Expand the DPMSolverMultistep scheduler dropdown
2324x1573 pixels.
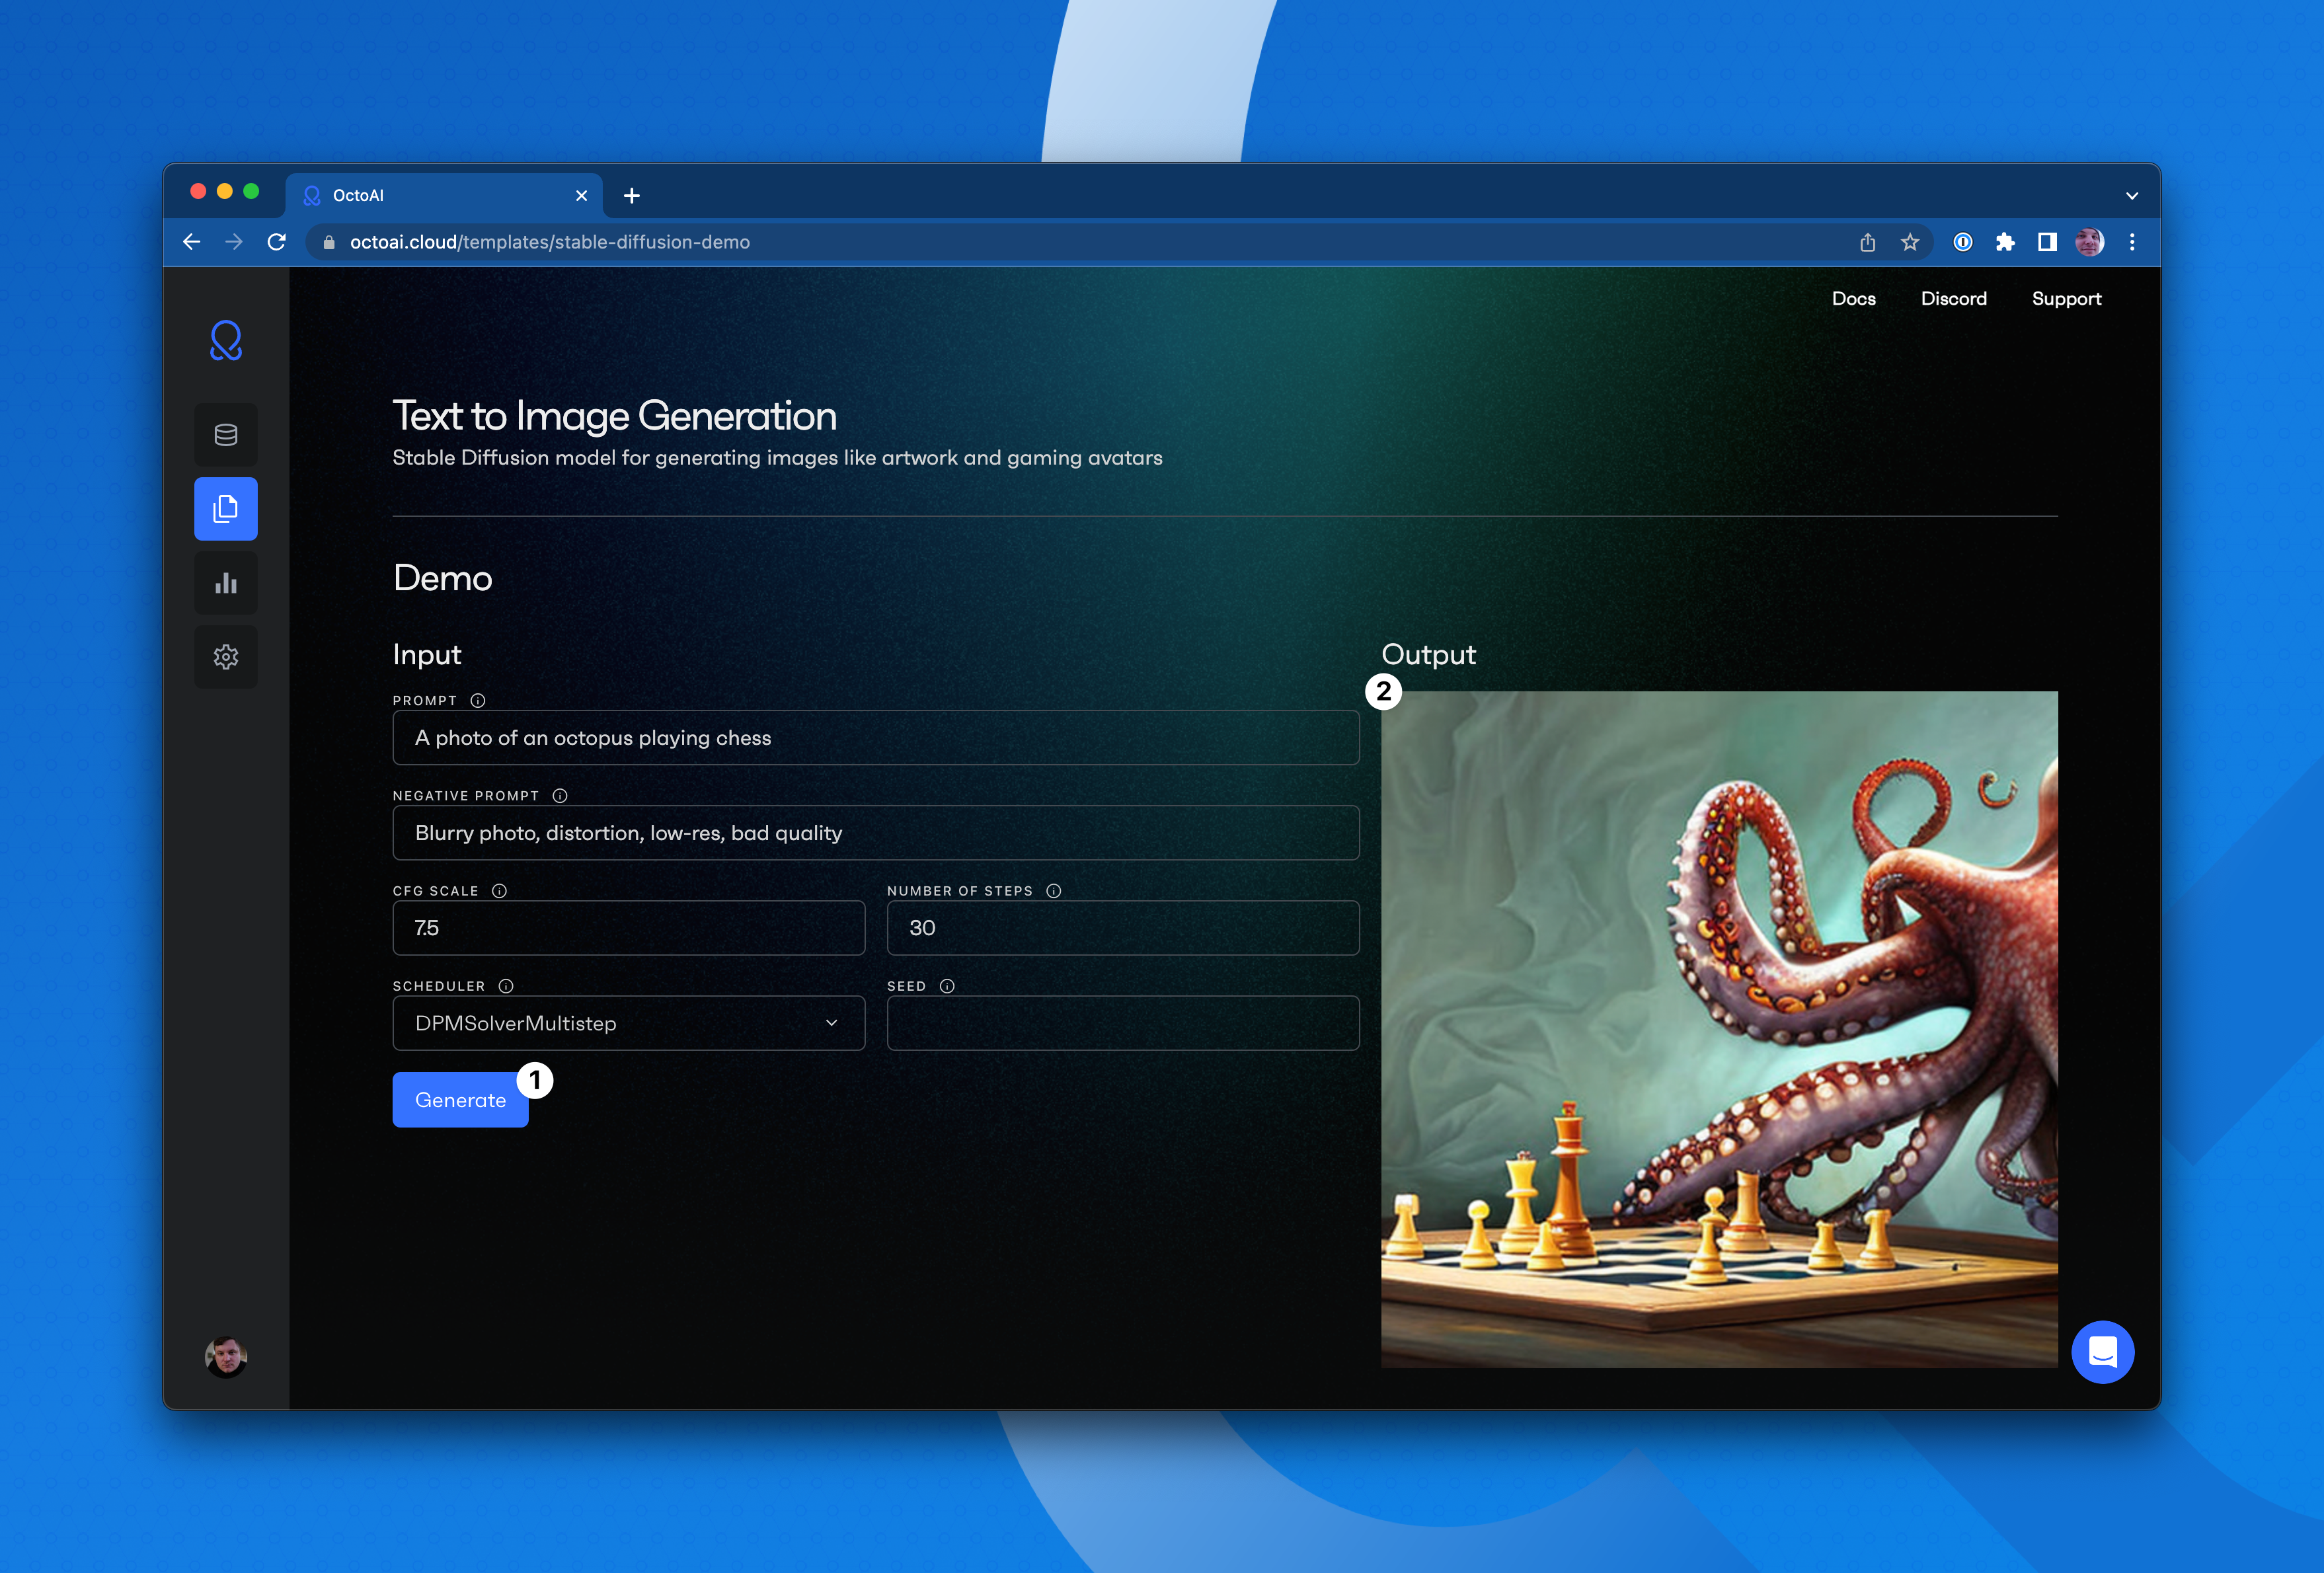coord(628,1023)
